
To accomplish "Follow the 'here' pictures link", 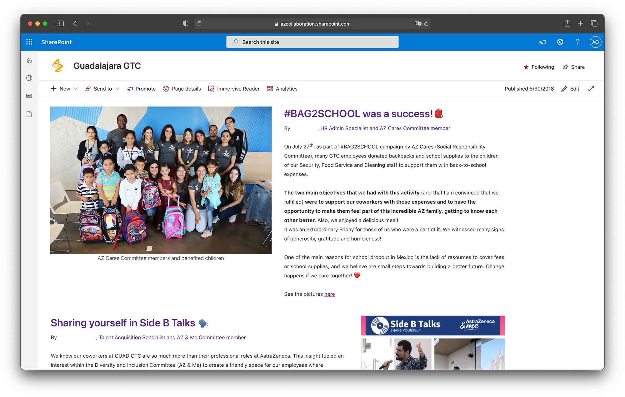I will (329, 294).
